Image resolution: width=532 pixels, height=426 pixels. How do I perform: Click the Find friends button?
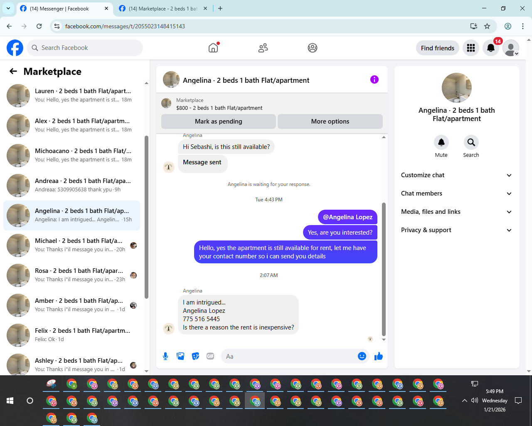[438, 48]
